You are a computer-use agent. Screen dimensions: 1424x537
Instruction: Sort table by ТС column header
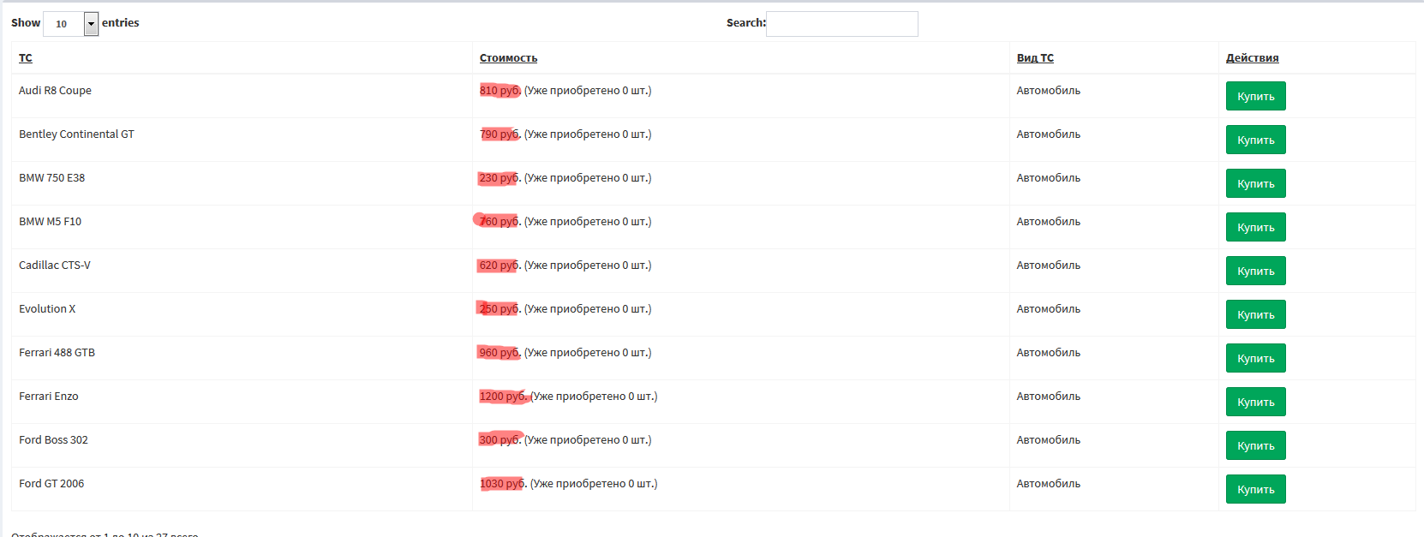(26, 58)
